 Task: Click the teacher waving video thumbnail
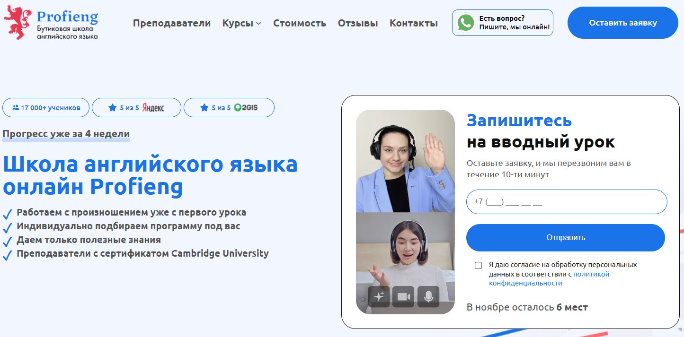(x=405, y=161)
